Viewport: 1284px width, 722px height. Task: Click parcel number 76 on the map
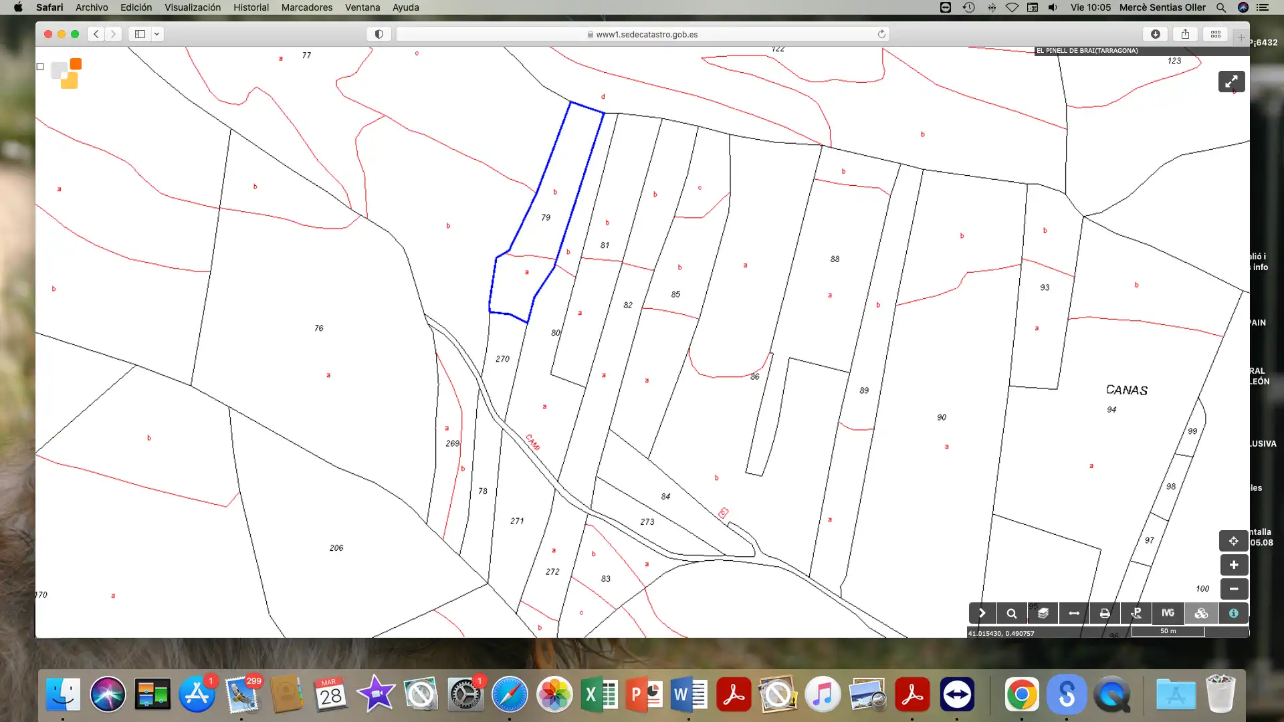(319, 328)
